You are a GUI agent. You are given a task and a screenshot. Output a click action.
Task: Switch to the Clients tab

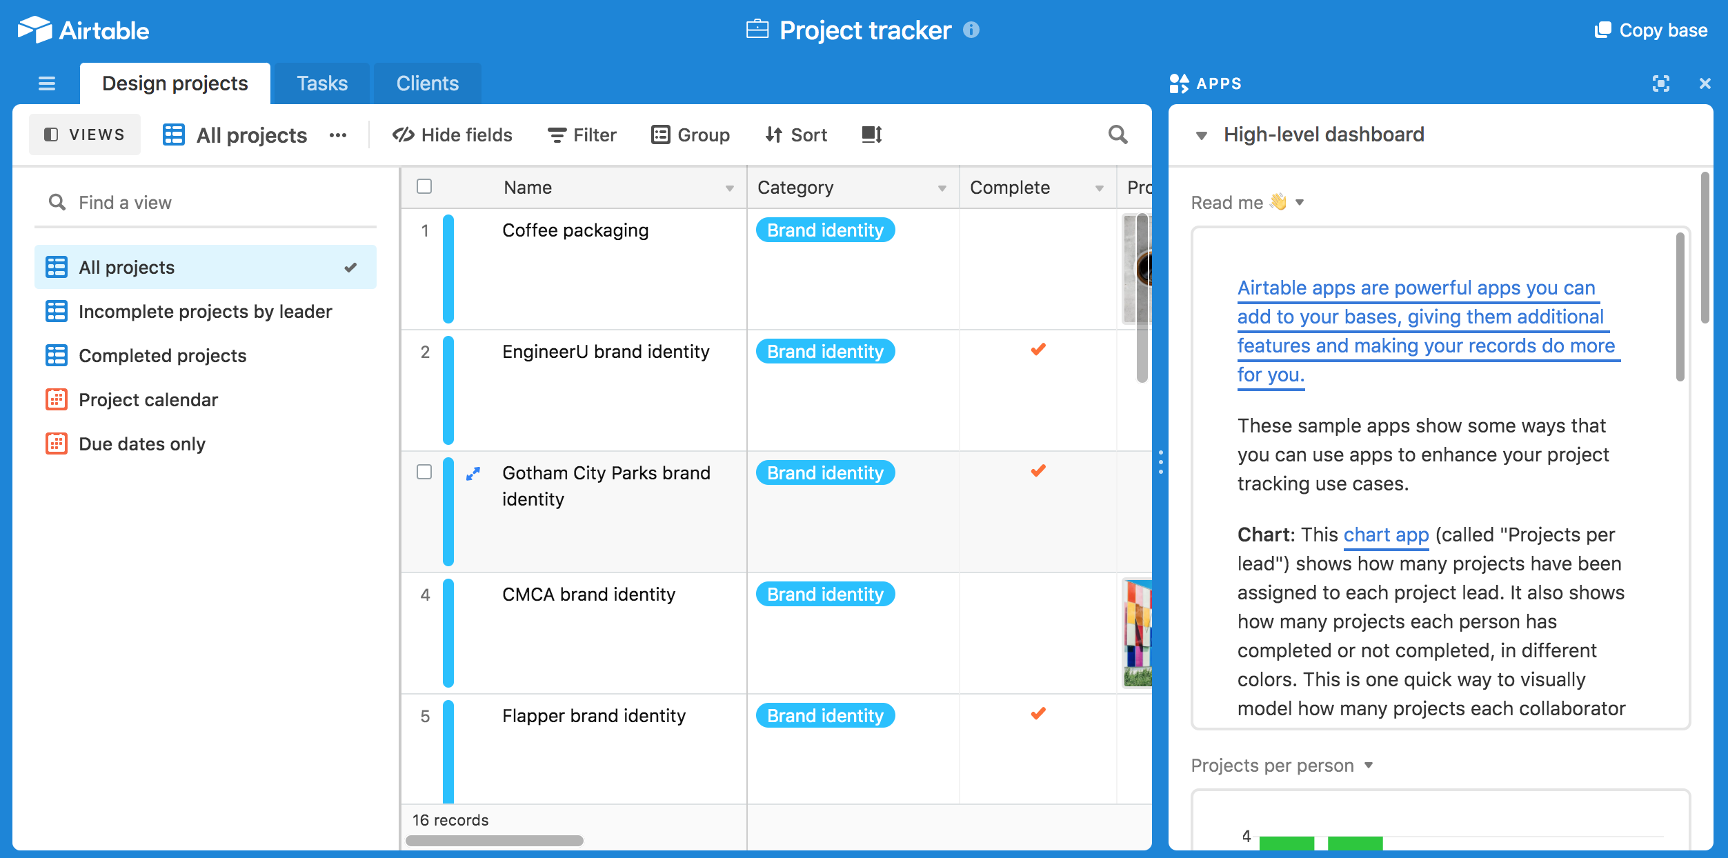point(427,83)
